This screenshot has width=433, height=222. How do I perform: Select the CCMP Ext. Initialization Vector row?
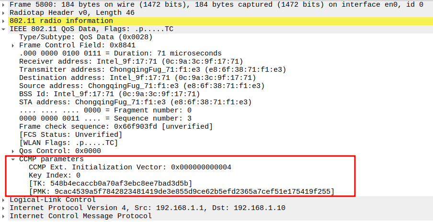tap(130, 167)
